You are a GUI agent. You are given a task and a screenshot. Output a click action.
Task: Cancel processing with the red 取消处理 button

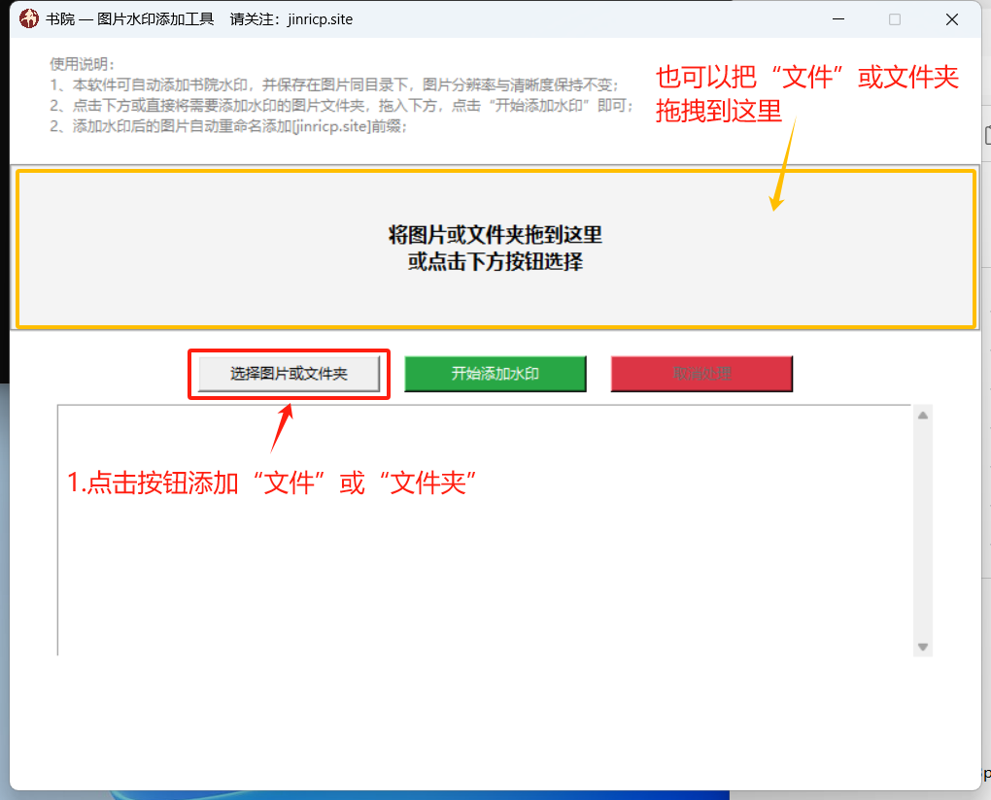tap(701, 373)
